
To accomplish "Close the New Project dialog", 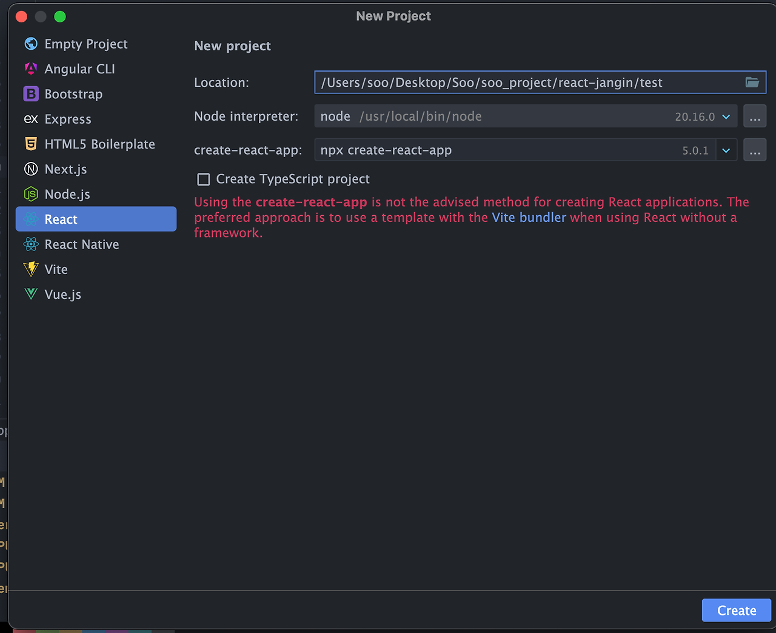I will (x=22, y=16).
